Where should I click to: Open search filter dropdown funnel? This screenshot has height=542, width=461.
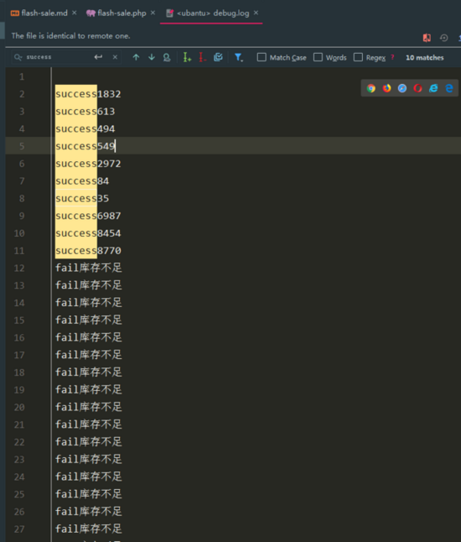click(x=239, y=57)
